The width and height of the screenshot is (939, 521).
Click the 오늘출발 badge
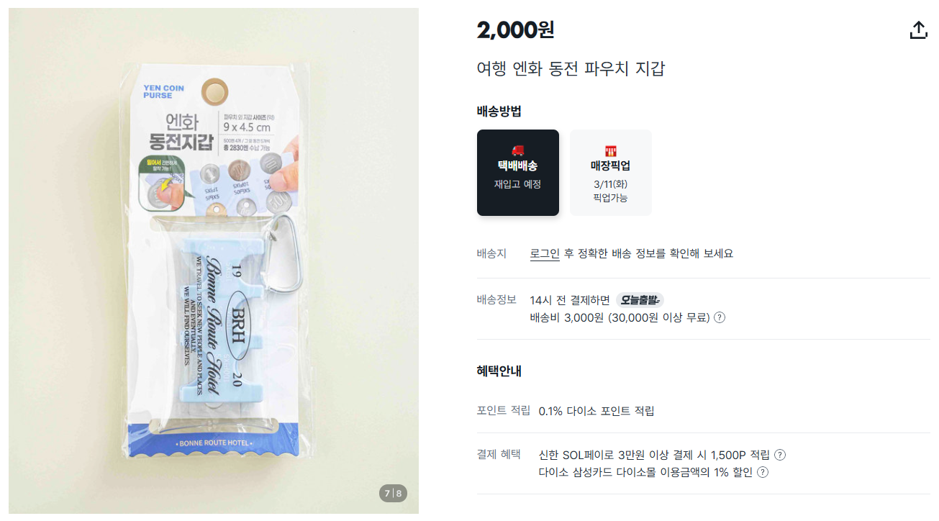640,300
